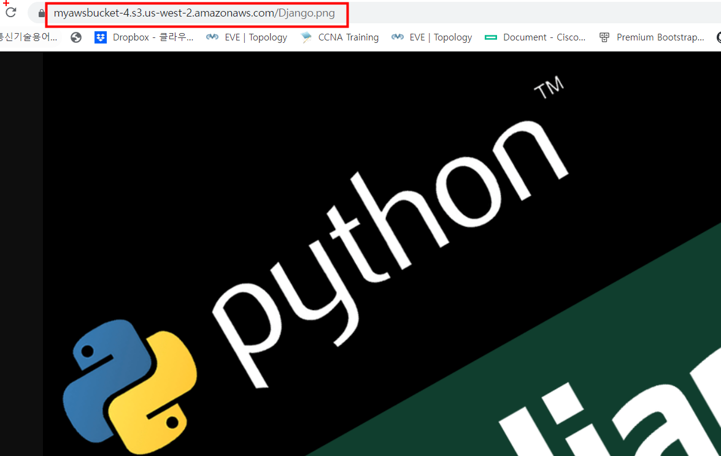Open the Korean 통신기술용어 bookmark
Image resolution: width=721 pixels, height=456 pixels.
point(28,37)
